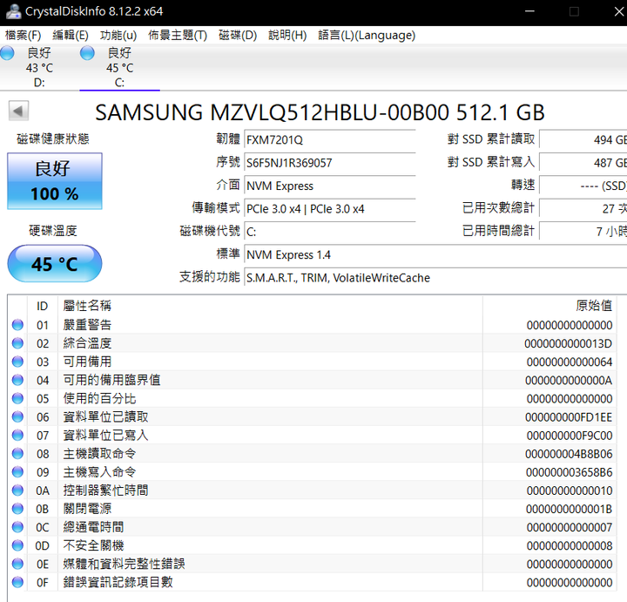Screen dimensions: 627x602
Task: Click the standard field NVM Express 1.4
Action: [435, 254]
